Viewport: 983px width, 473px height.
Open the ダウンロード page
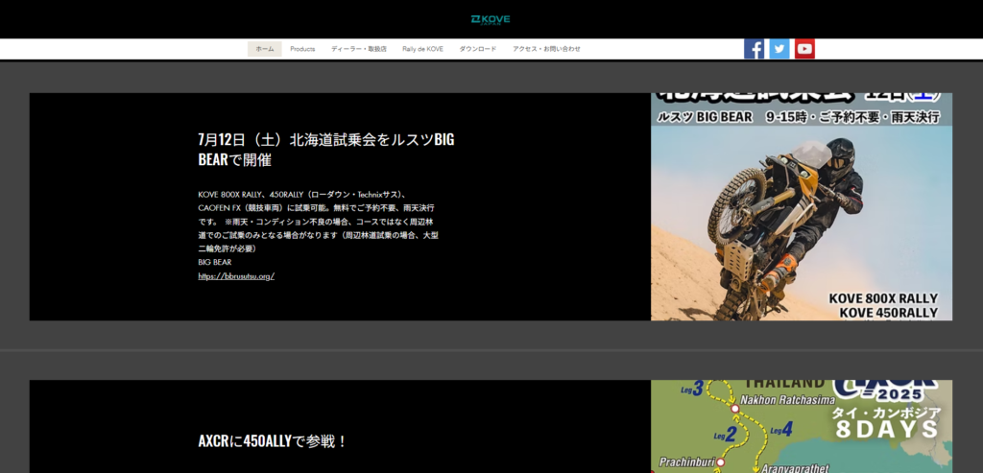[478, 49]
